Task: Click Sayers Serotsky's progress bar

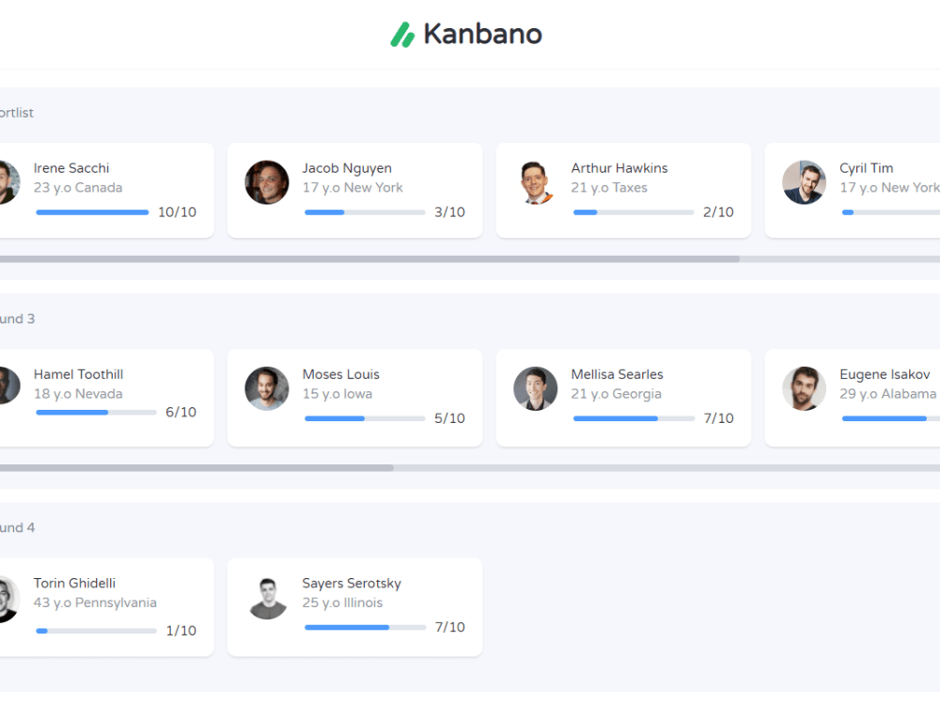Action: click(365, 627)
